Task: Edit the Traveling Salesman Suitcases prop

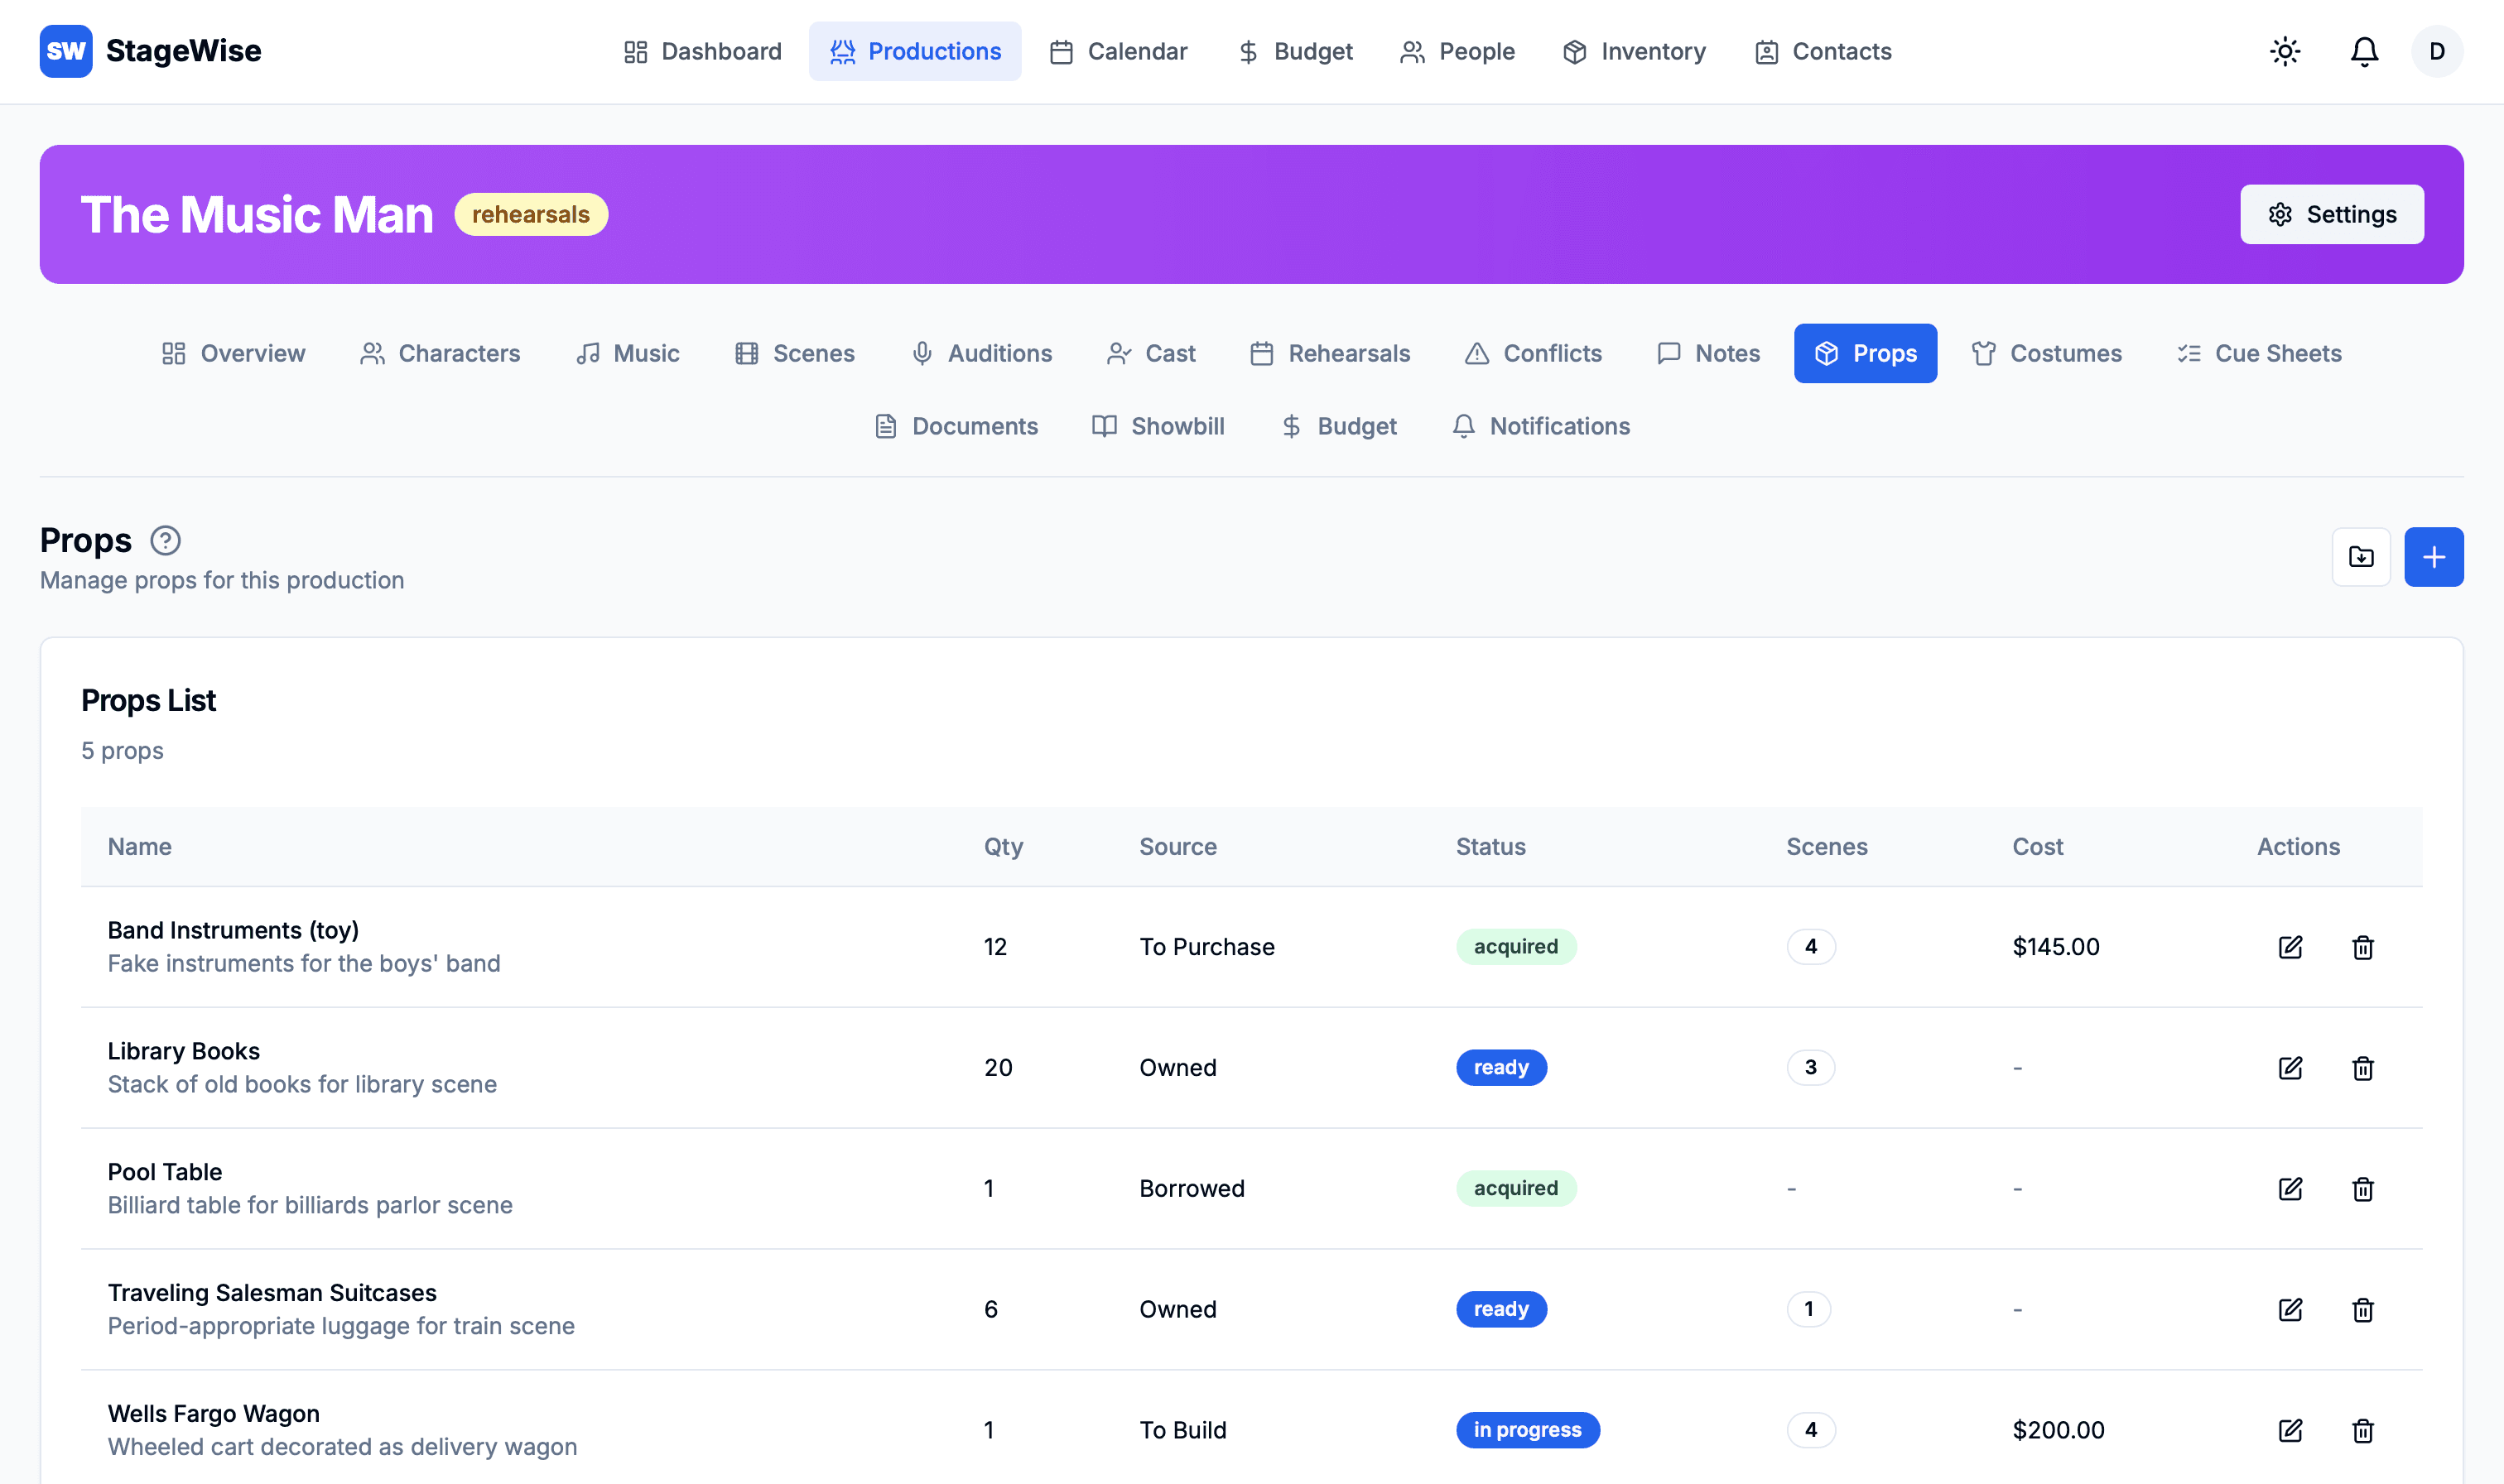Action: coord(2290,1309)
